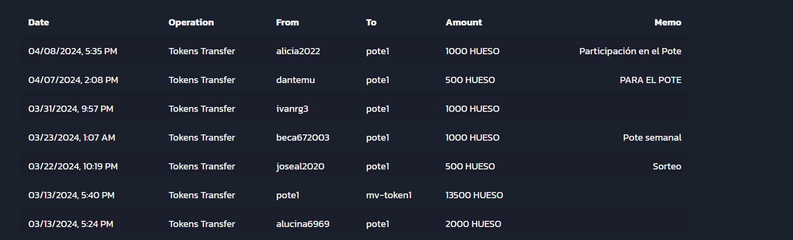Select the 2000 HUESO amount cell
Viewport: 793px width, 240px height.
pyautogui.click(x=473, y=224)
